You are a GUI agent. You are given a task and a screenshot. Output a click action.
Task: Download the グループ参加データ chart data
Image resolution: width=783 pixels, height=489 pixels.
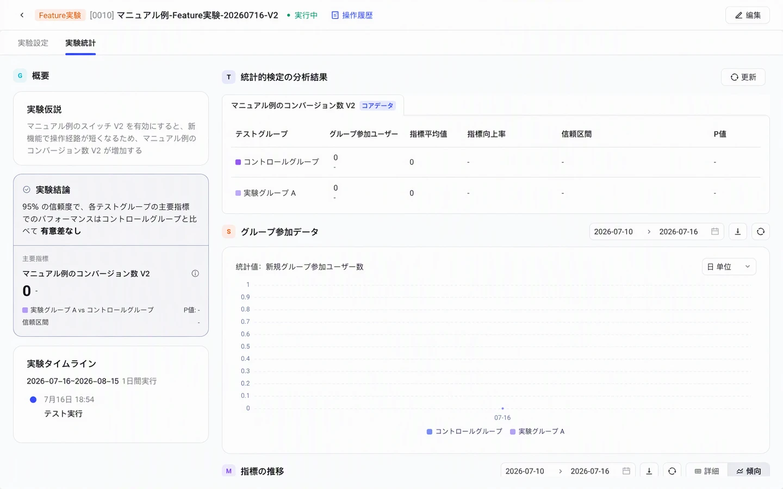coord(738,232)
